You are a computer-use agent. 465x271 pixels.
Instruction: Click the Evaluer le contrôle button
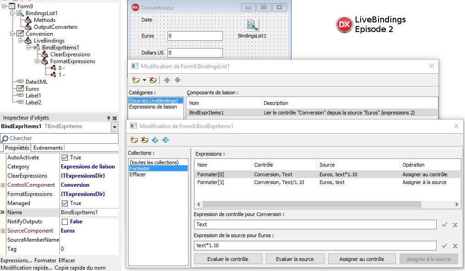pos(227,259)
